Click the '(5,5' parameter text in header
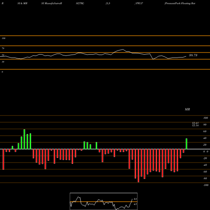Viewport: 210px width, 210px height. point(108,3)
